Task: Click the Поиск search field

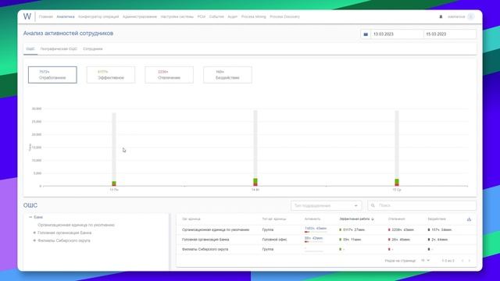Action: (422, 205)
